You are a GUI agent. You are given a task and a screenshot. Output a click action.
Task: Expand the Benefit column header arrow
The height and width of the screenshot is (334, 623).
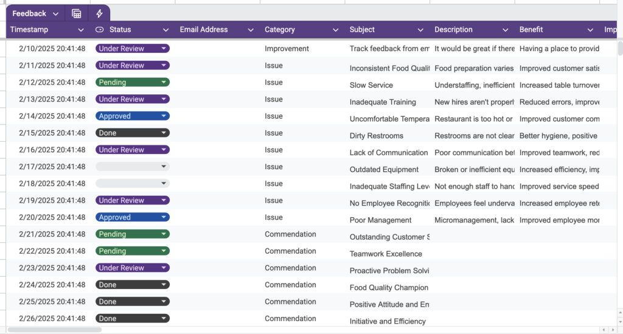point(590,30)
